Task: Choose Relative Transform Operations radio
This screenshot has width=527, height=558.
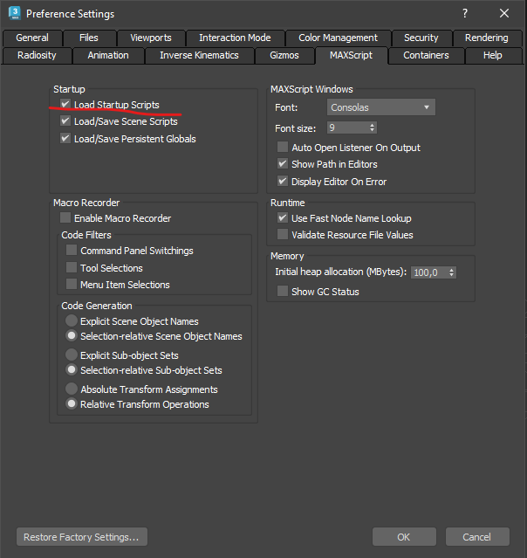Action: (x=72, y=404)
